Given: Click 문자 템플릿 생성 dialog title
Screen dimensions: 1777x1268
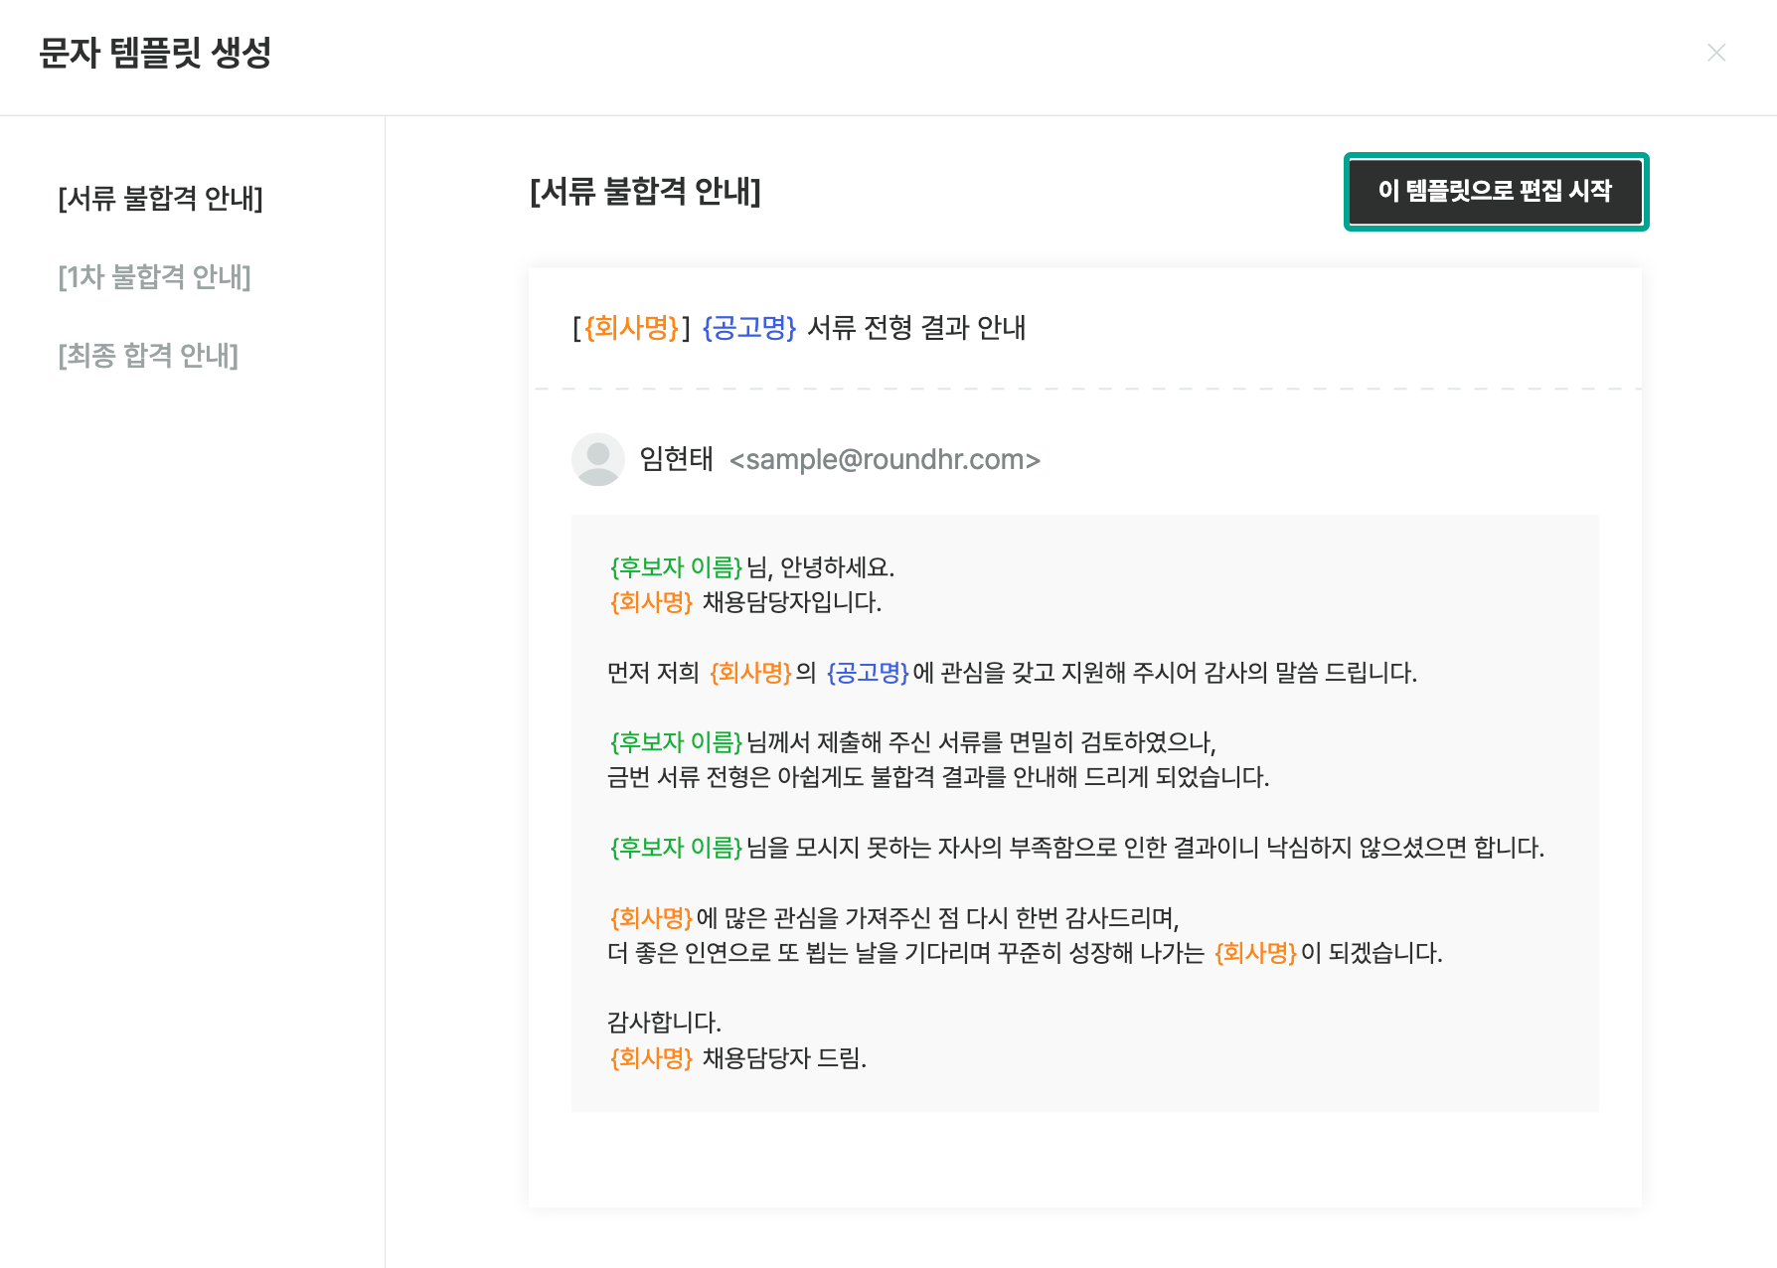Looking at the screenshot, I should [155, 53].
